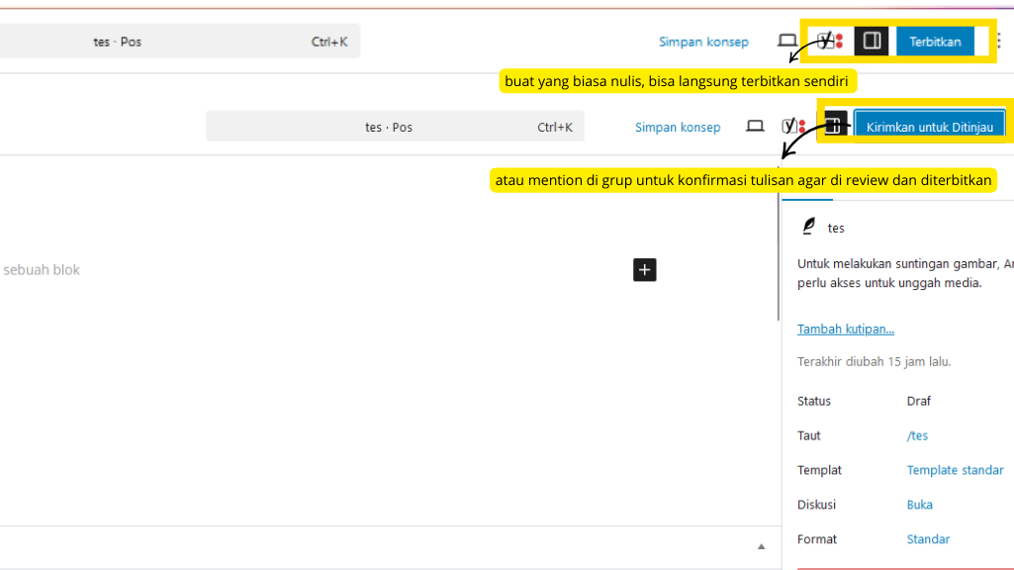Image resolution: width=1014 pixels, height=570 pixels.
Task: Open the 'tes · Pos' command bar in Terbitkan row
Action: coord(178,42)
